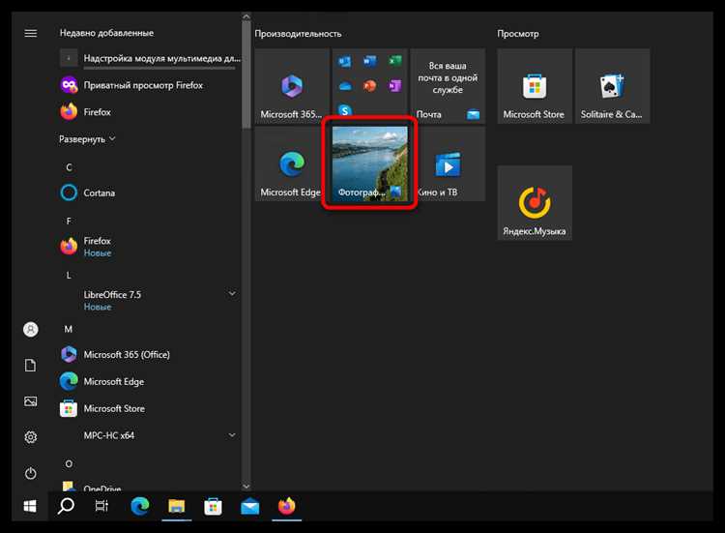725x533 pixels.
Task: Open PowerPoint icon in Office folder tile
Action: 370,86
